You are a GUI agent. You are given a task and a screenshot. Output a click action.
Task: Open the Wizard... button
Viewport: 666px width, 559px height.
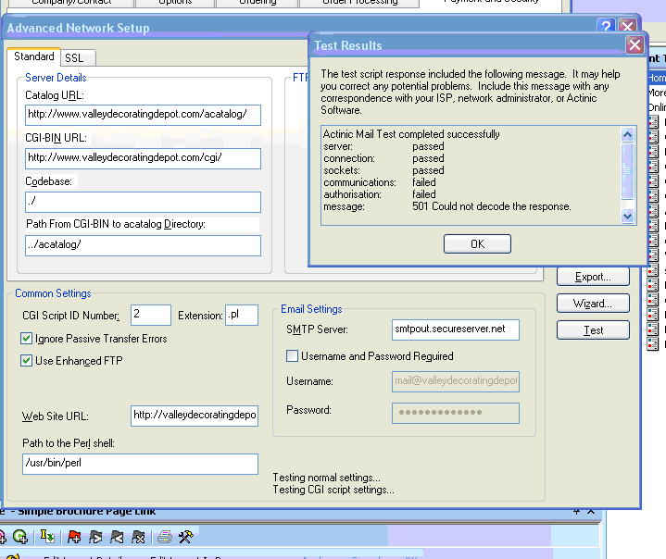pos(593,304)
